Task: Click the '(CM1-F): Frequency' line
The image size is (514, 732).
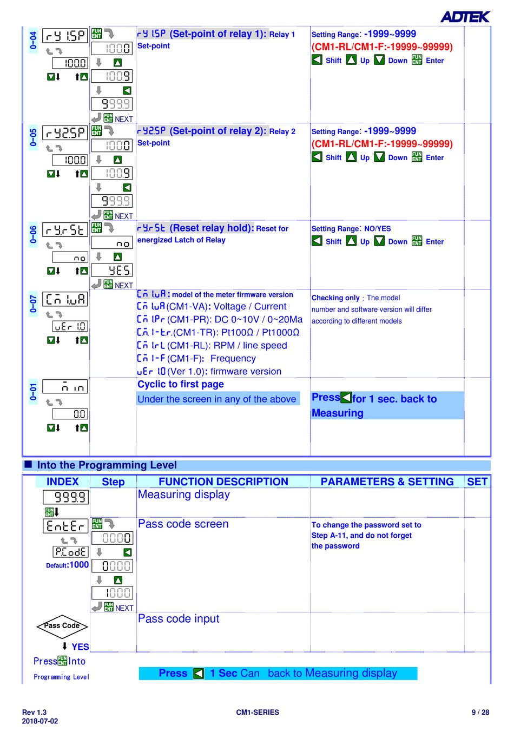Action: (x=212, y=358)
